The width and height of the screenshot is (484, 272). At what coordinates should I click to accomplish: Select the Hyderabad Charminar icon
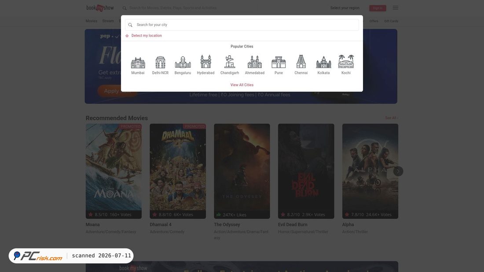(205, 62)
